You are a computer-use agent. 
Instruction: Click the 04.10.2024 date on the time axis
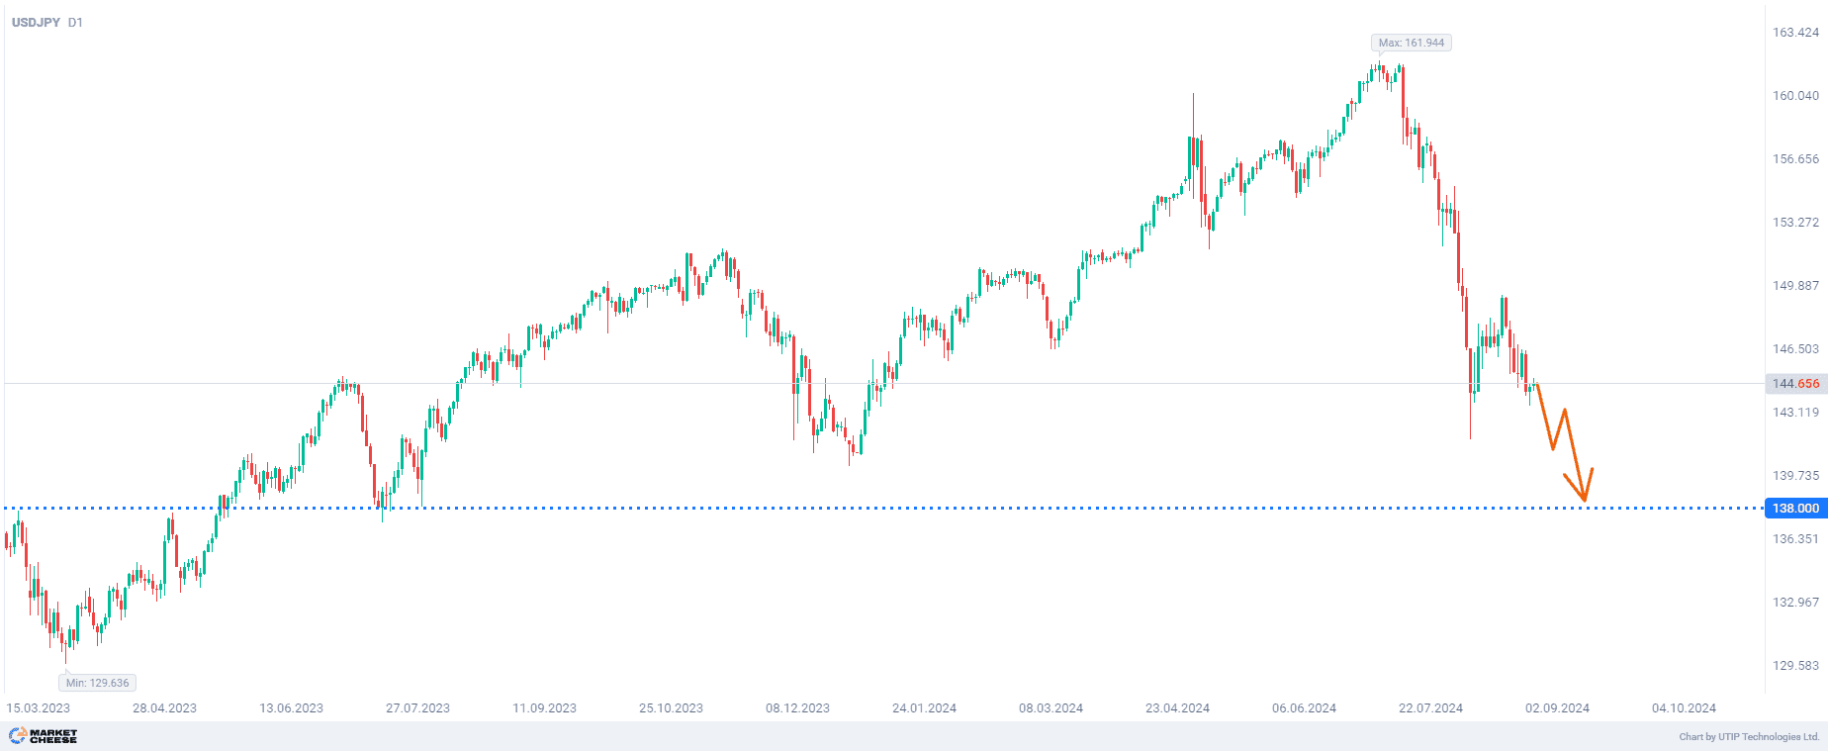(x=1684, y=707)
